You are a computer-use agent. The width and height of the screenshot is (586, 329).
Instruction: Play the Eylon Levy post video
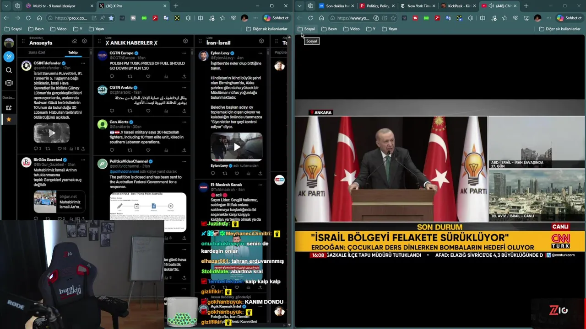pos(237,147)
